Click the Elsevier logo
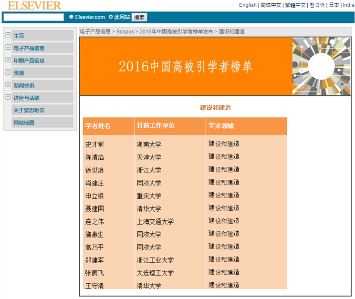Viewport: 355px width, 299px height. (x=34, y=5)
